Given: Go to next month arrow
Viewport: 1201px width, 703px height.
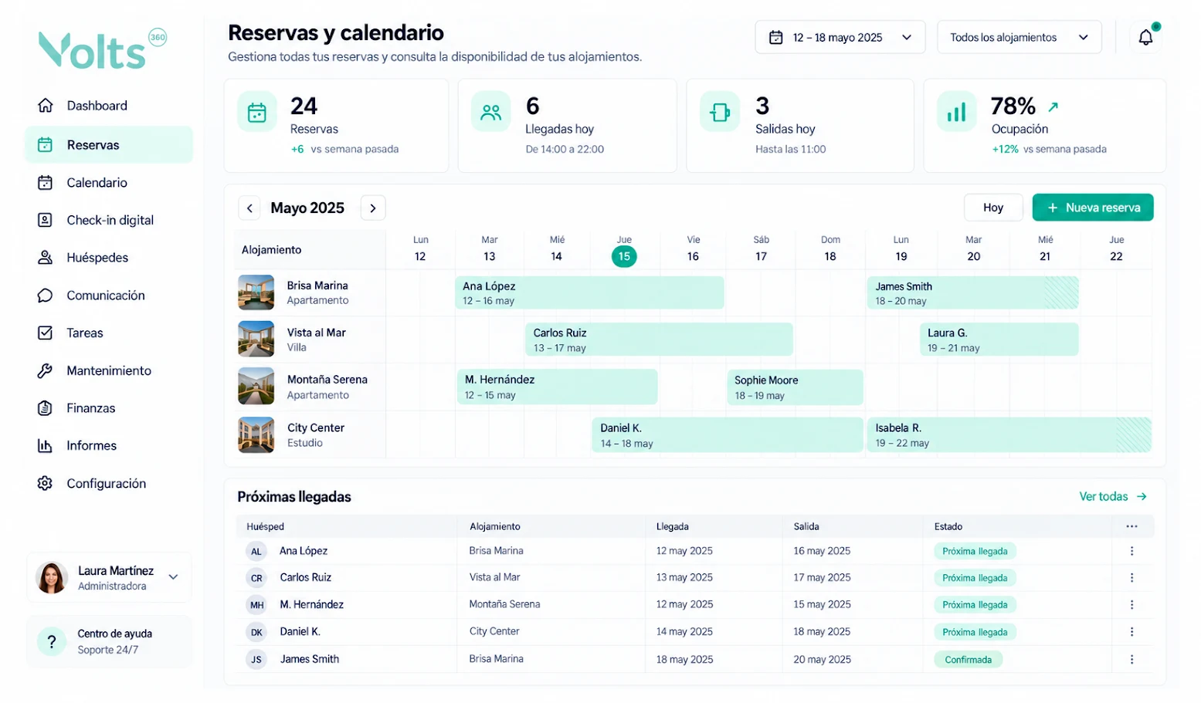Looking at the screenshot, I should coord(373,208).
